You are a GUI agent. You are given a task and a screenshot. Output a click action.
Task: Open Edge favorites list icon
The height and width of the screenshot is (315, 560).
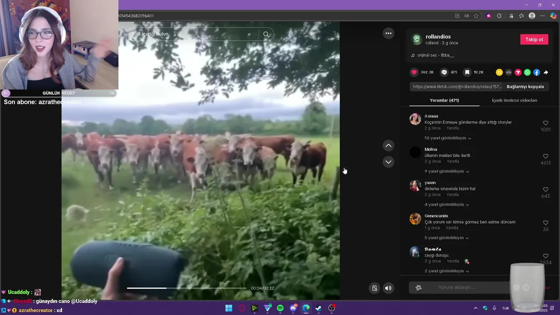click(521, 16)
